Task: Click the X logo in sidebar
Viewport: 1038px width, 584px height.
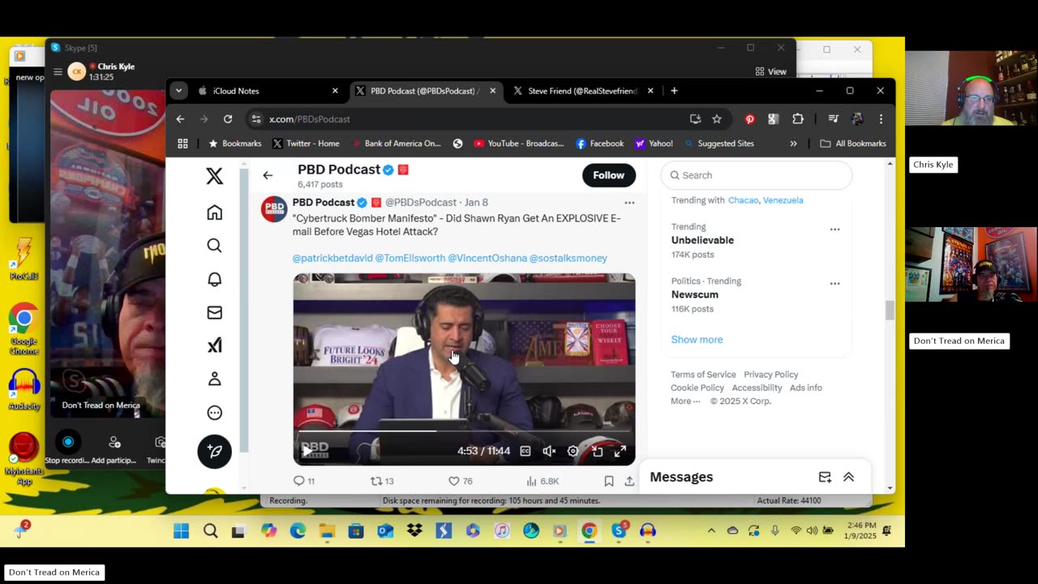Action: pos(214,176)
